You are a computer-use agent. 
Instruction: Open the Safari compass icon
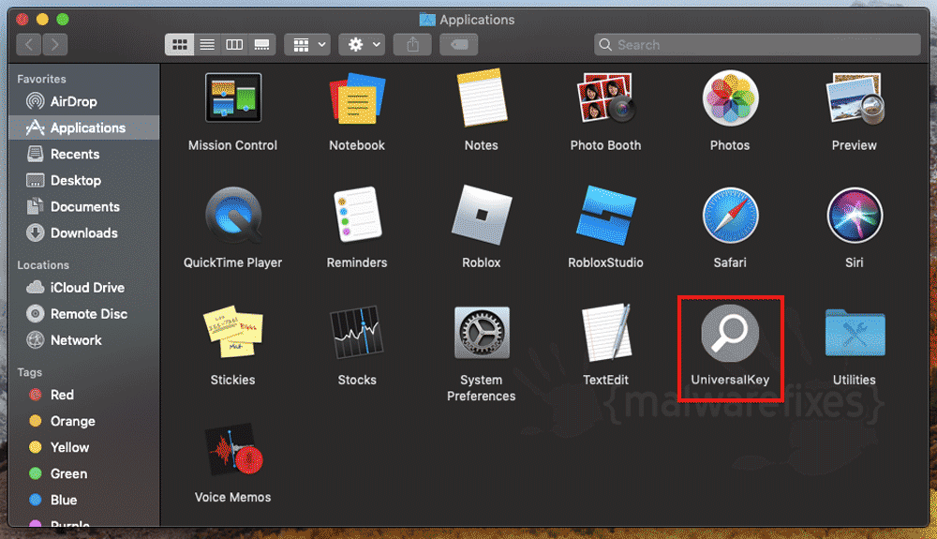[x=730, y=215]
